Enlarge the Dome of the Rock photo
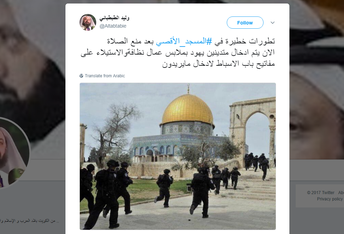344x234 pixels. [x=178, y=156]
